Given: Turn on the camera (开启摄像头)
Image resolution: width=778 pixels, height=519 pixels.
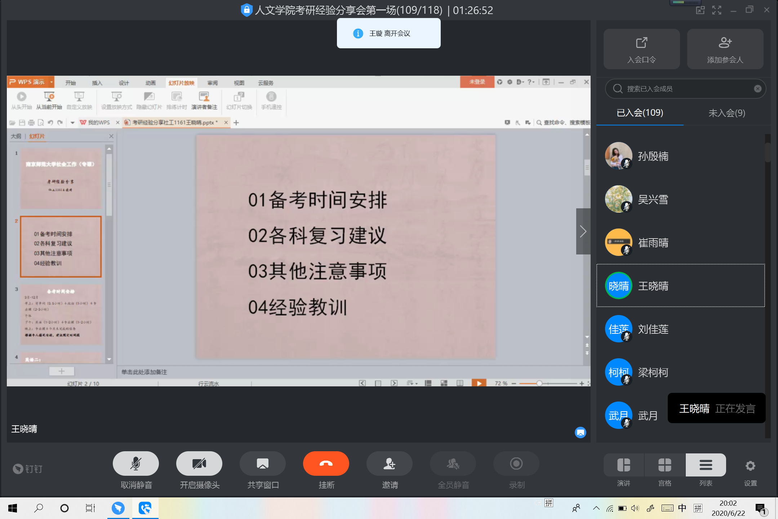Looking at the screenshot, I should pyautogui.click(x=199, y=463).
